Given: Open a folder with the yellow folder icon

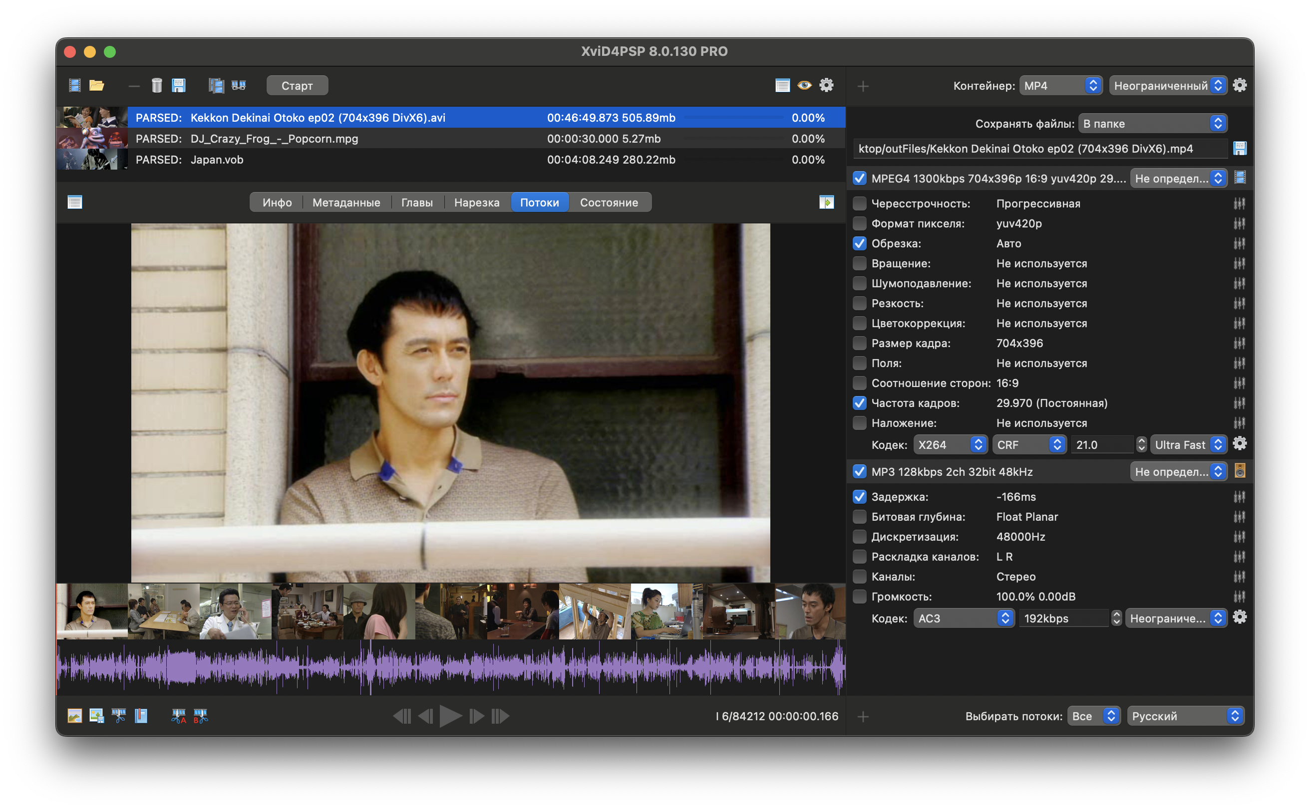Looking at the screenshot, I should point(96,85).
